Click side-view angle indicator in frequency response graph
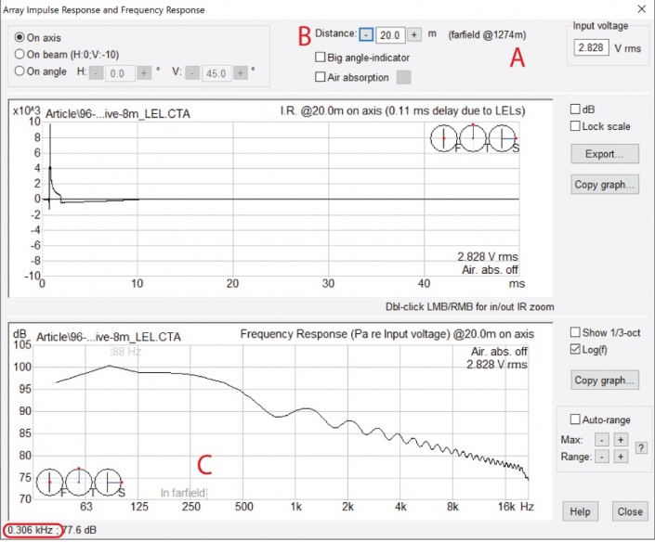Screen dimensions: 655x542 pyautogui.click(x=108, y=482)
